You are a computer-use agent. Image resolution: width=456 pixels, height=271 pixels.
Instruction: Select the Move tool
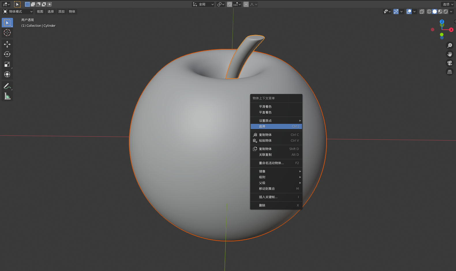coord(7,44)
